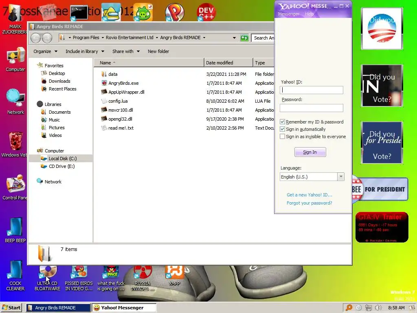Viewport: 417px width, 313px height.
Task: Click the Password input field
Action: coord(312,108)
